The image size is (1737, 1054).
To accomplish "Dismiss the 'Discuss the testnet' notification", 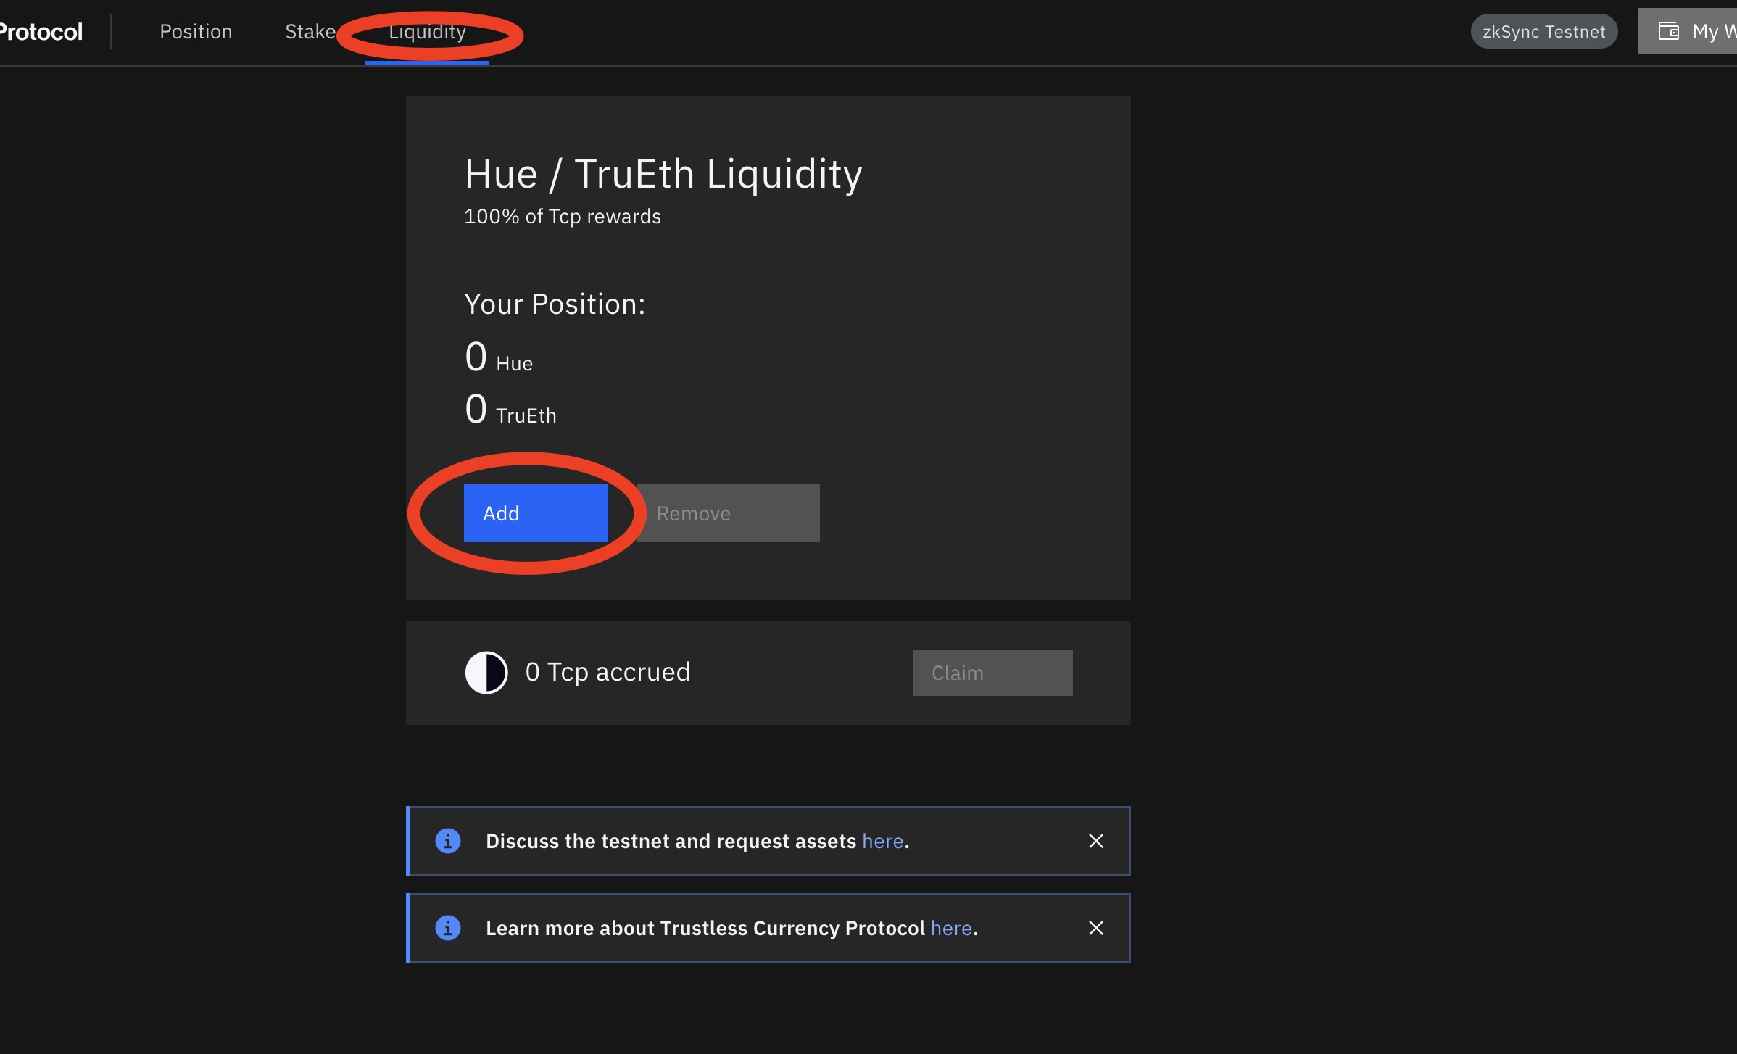I will (x=1095, y=841).
